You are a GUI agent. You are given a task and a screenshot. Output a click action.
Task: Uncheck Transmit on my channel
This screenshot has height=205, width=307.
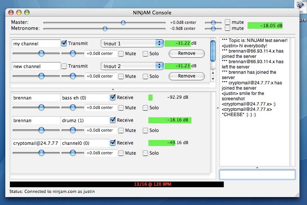(64, 43)
